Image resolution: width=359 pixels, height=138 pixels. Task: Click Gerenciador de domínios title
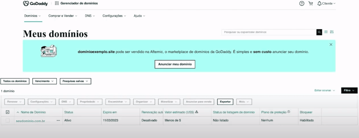coord(79,3)
